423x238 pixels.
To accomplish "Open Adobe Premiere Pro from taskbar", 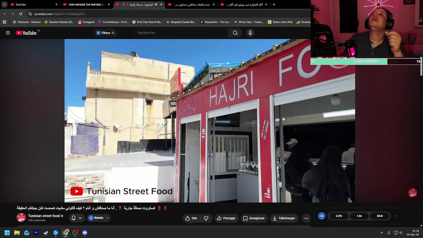I will click(36, 233).
